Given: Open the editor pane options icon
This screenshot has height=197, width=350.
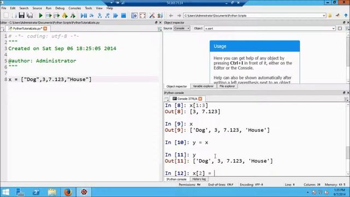Looking at the screenshot, I should [x=160, y=29].
